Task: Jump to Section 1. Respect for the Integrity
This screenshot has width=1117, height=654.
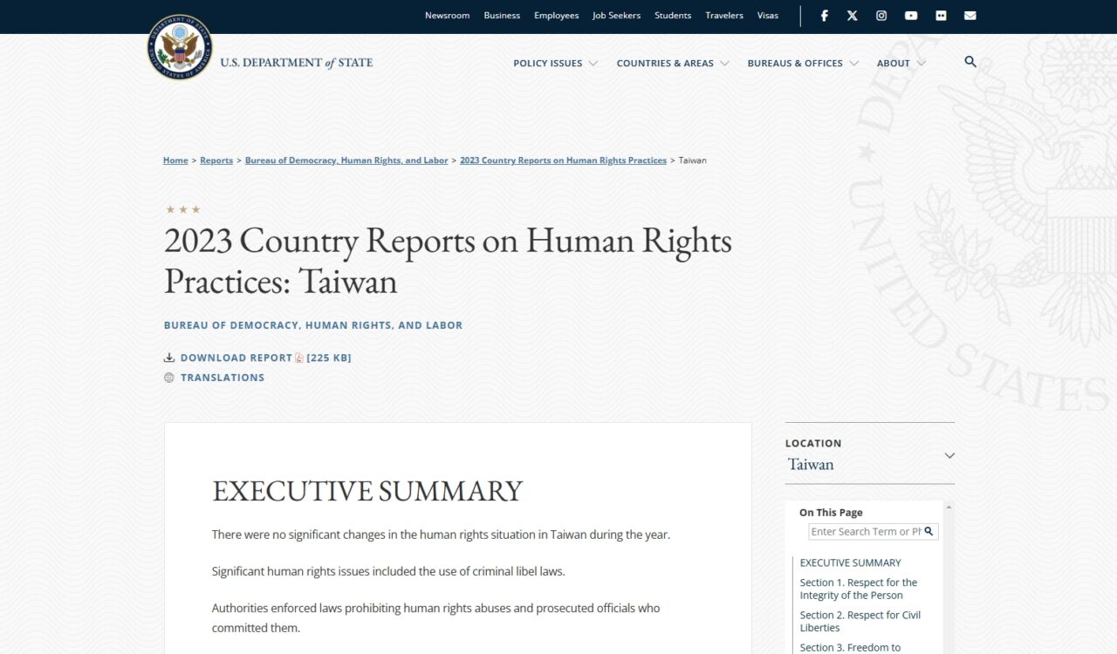Action: (x=860, y=589)
